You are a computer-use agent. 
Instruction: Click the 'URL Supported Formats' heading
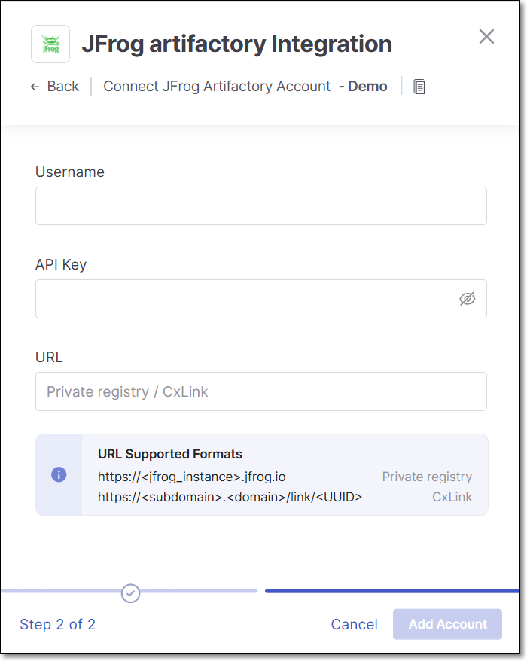pos(170,454)
